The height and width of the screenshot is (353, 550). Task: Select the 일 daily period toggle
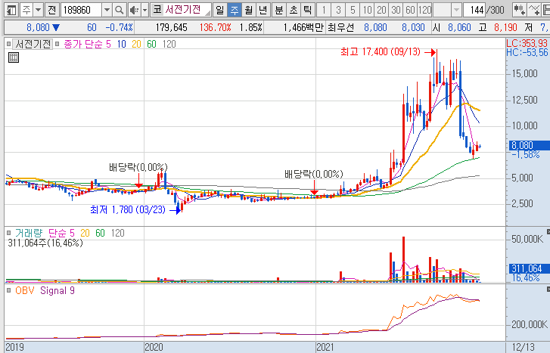click(220, 10)
